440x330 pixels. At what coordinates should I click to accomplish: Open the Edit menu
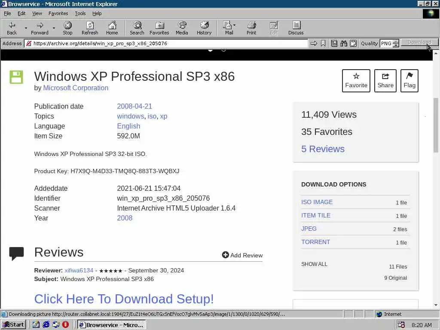(x=21, y=13)
